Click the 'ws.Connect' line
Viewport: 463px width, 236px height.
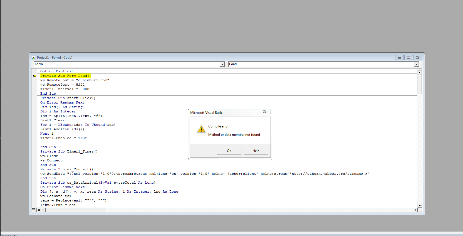click(51, 160)
